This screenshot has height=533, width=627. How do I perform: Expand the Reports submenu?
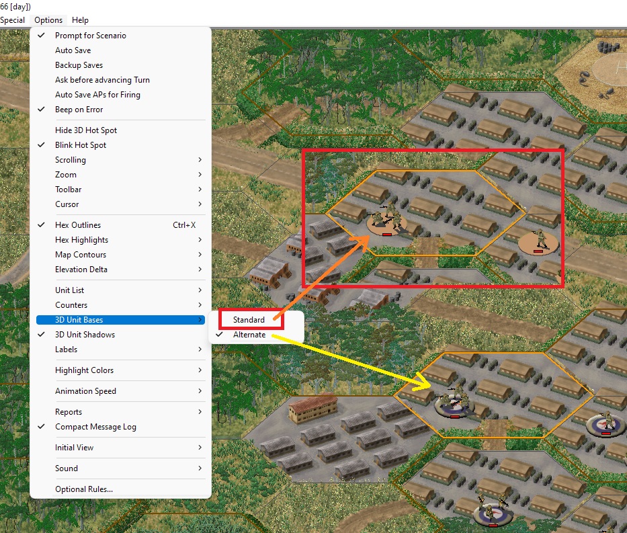tap(120, 412)
